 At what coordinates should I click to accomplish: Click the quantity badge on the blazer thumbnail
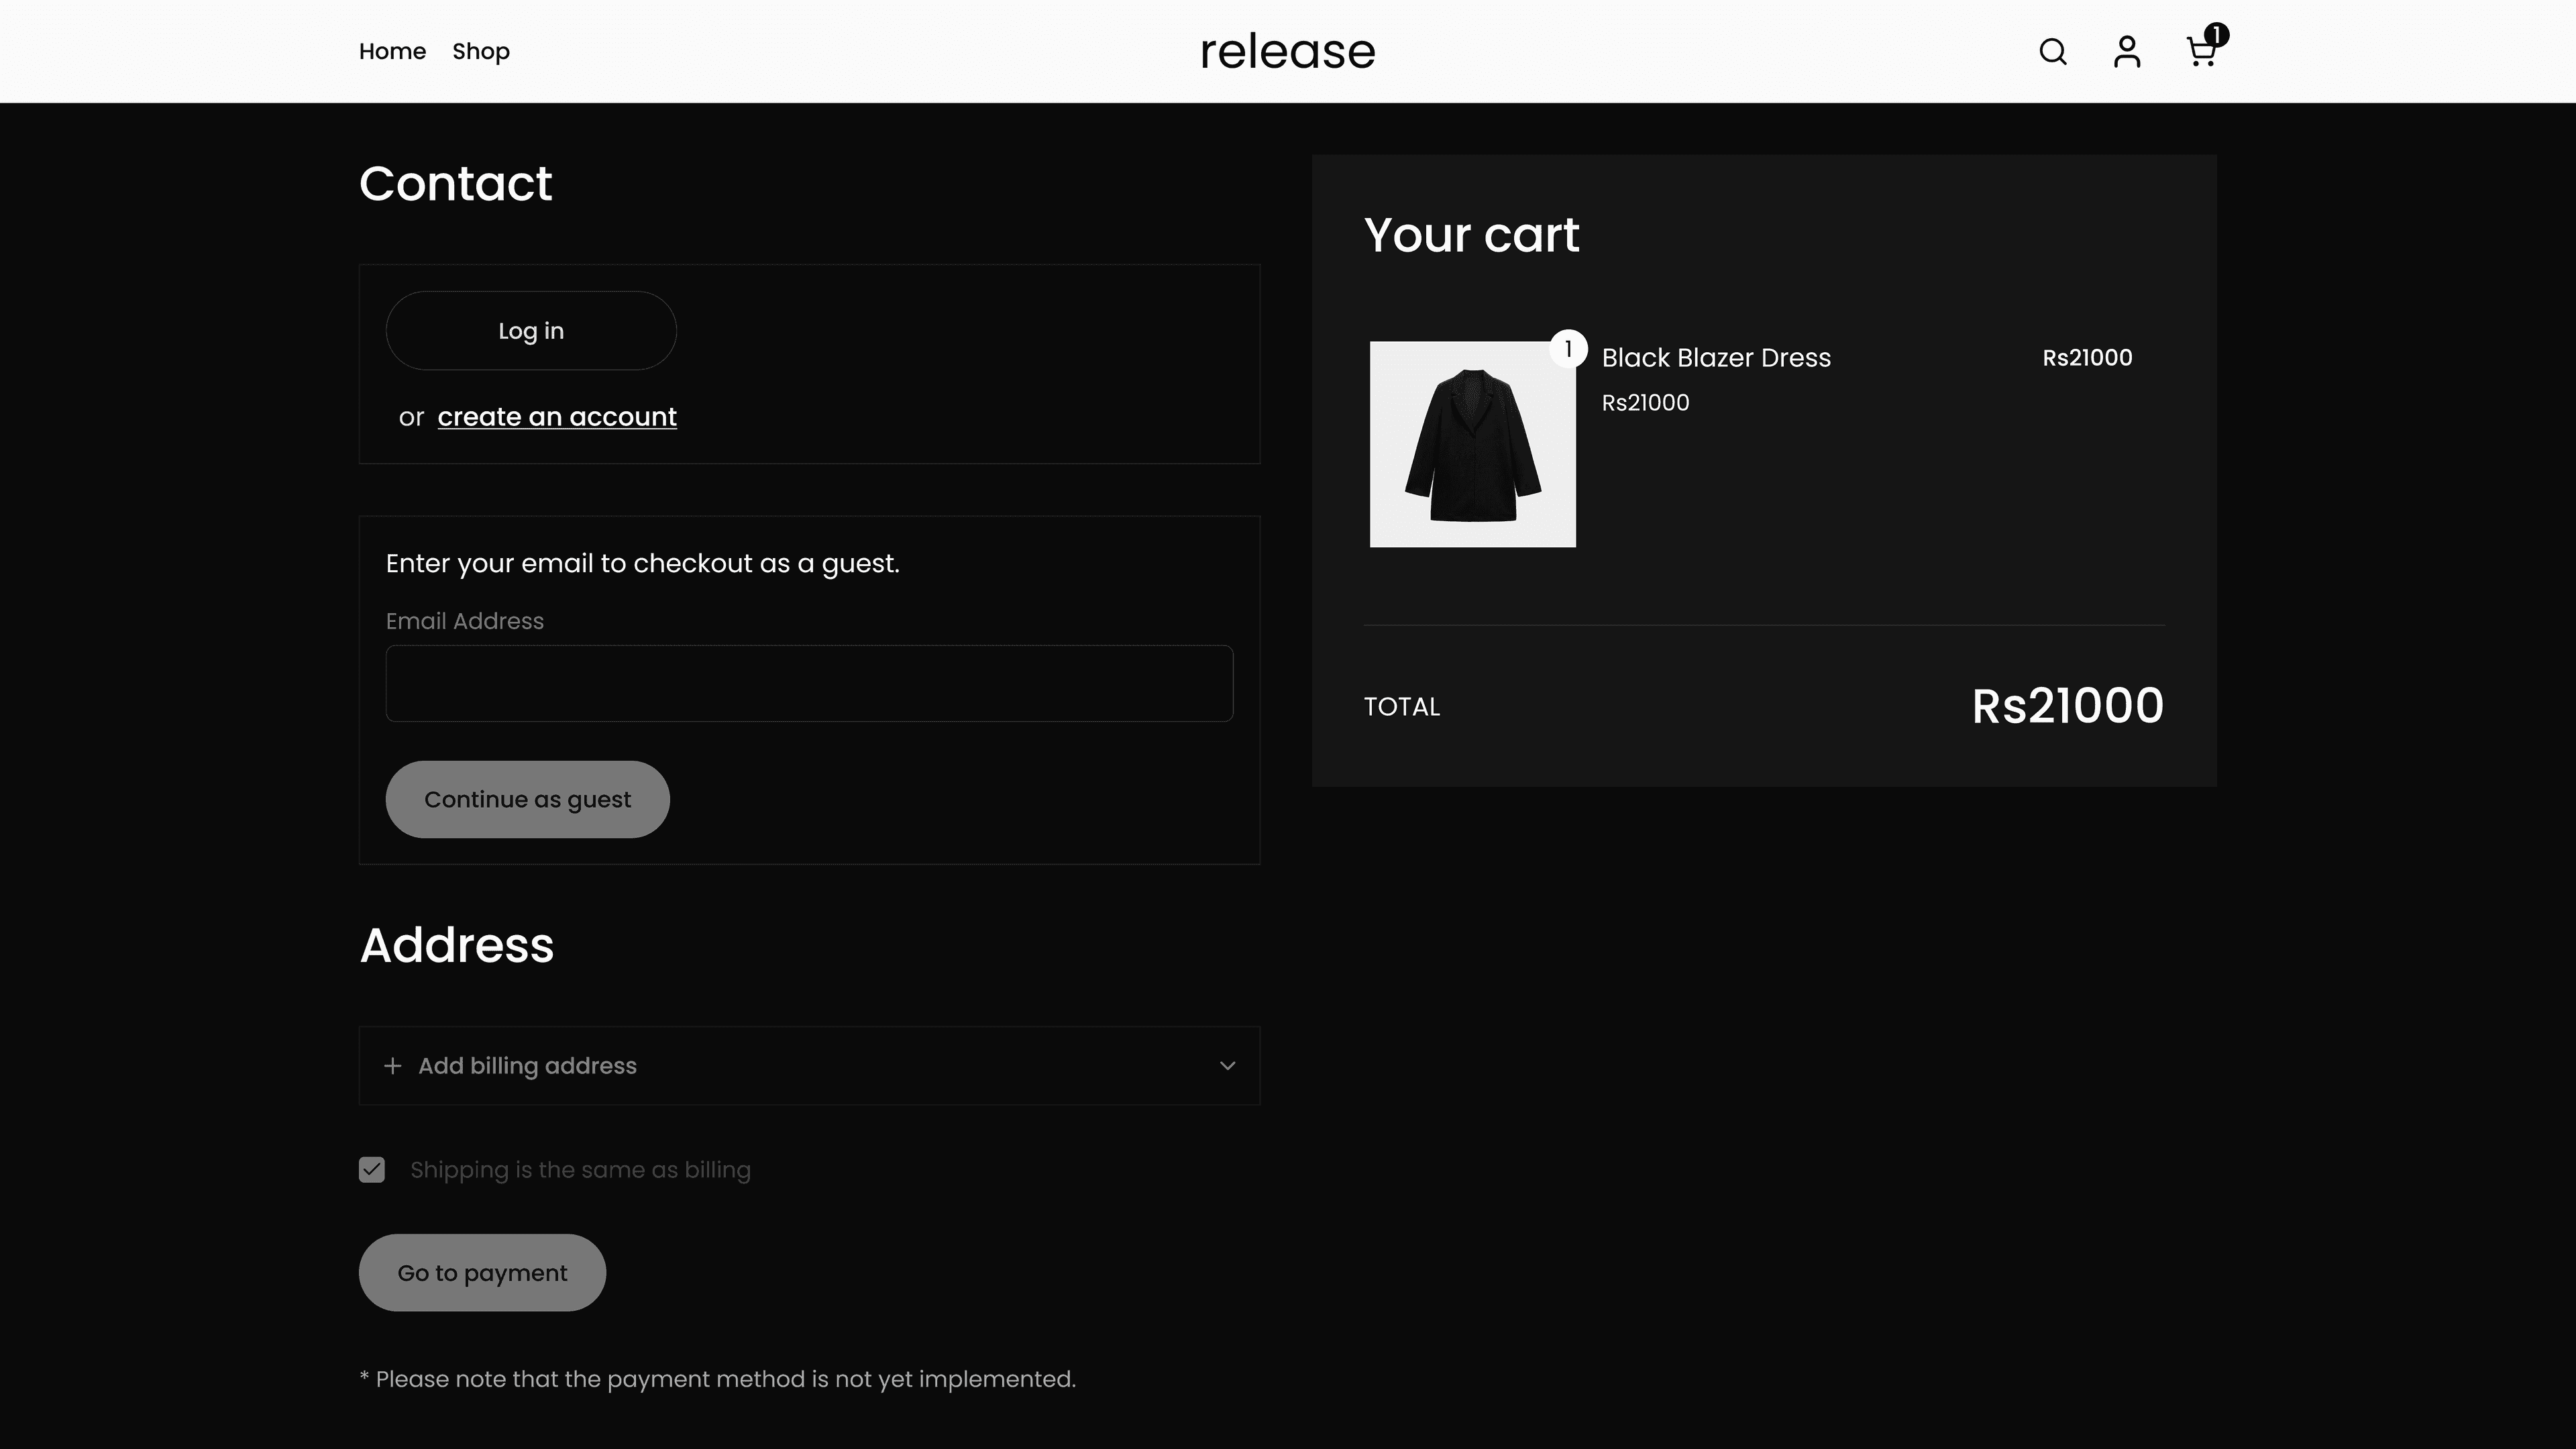click(x=1567, y=348)
